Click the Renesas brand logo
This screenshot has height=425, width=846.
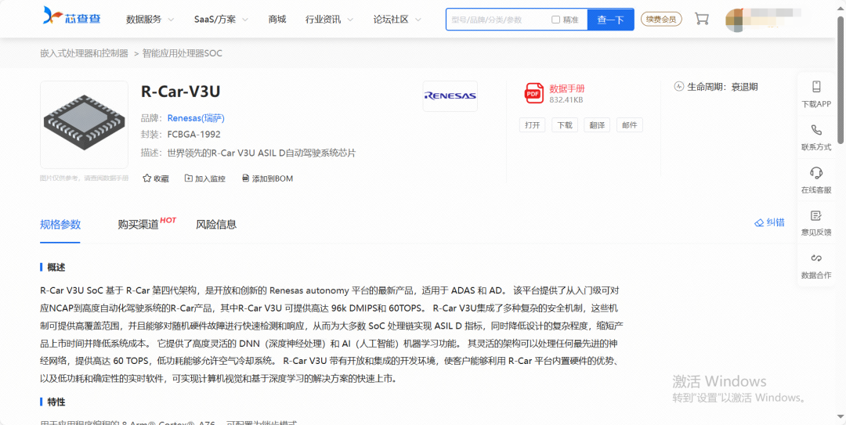tap(450, 96)
